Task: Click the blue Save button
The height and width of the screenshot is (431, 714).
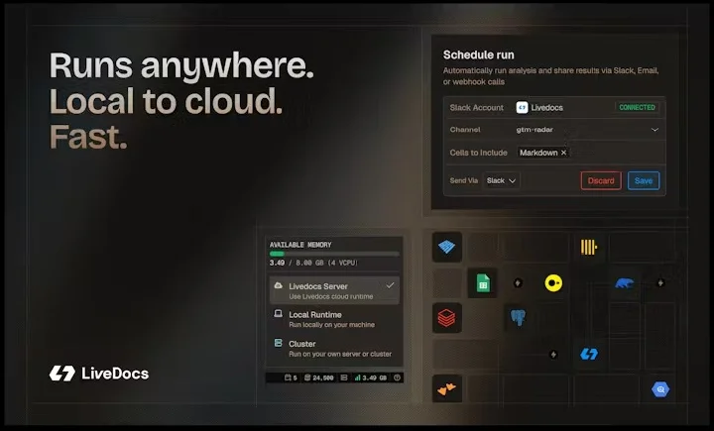Action: (x=644, y=180)
